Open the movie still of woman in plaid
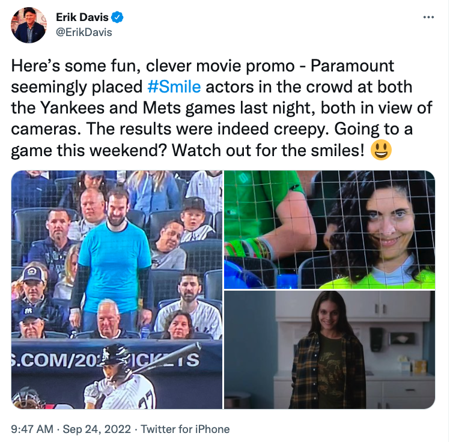The image size is (453, 442). click(x=329, y=350)
